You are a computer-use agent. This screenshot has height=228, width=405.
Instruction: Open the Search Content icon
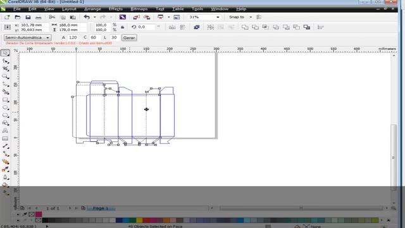click(123, 17)
